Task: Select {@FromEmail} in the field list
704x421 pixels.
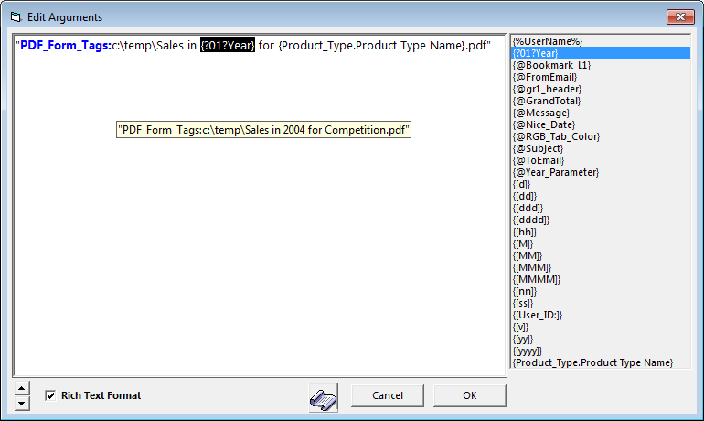Action: [x=601, y=77]
